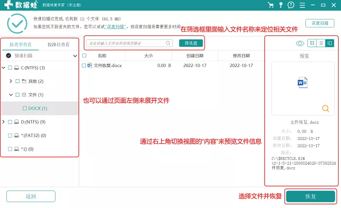
Task: Sort by the 创建日期 column header
Action: coord(195,56)
